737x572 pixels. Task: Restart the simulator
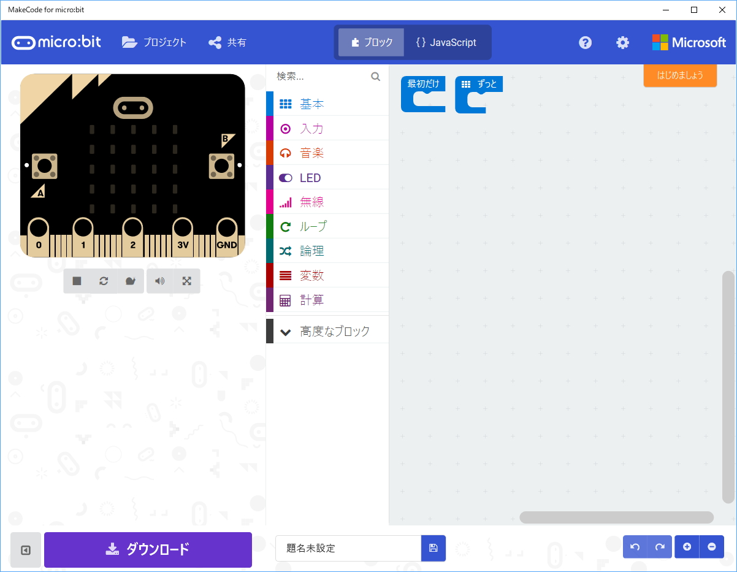pyautogui.click(x=104, y=281)
